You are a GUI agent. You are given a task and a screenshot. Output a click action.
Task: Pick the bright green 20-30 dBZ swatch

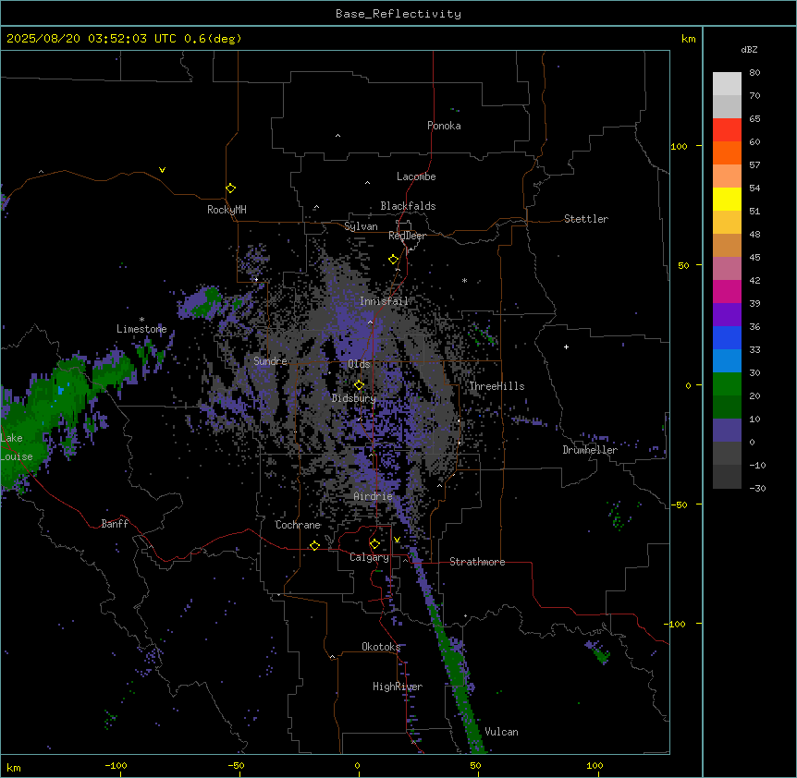(x=727, y=384)
